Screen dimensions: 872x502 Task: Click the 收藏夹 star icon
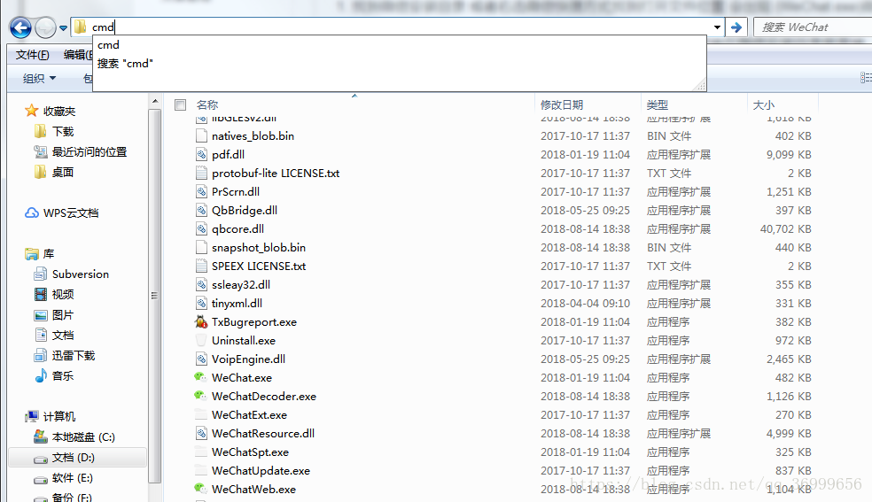tap(32, 111)
